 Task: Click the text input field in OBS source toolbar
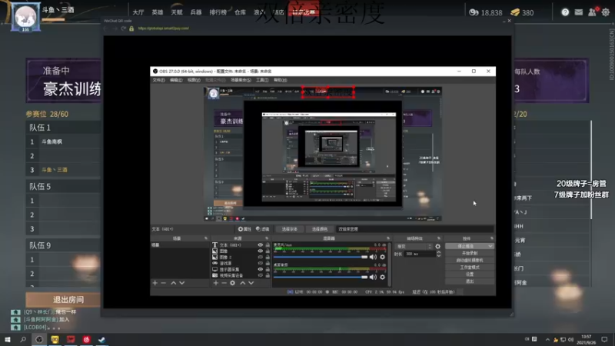click(x=414, y=229)
